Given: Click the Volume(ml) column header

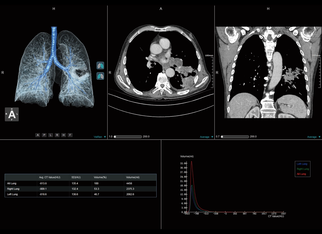Looking at the screenshot, I should click(x=132, y=177).
